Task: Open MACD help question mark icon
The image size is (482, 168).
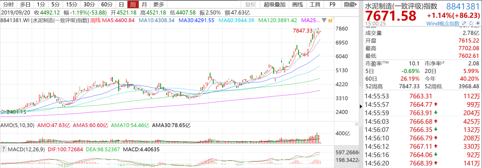Action: coord(3,149)
